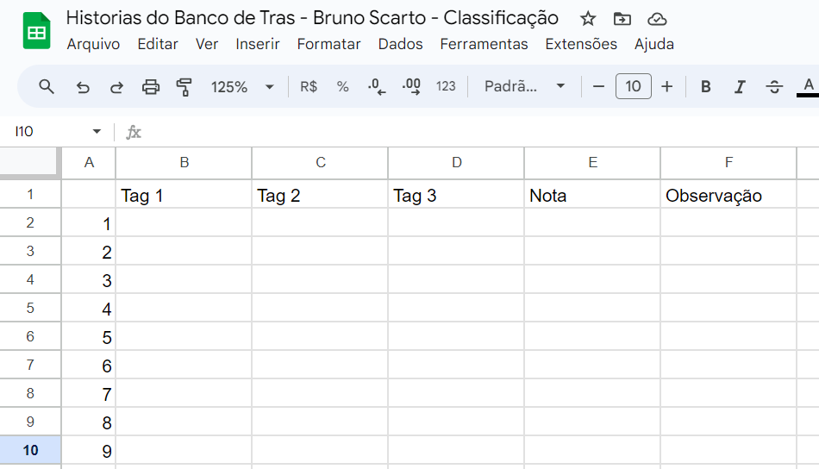Image resolution: width=819 pixels, height=469 pixels.
Task: Format as currency with R$ button
Action: [x=308, y=87]
